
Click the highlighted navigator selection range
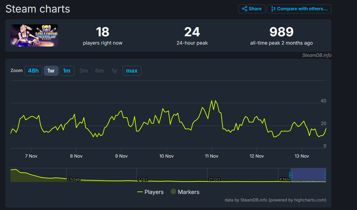pyautogui.click(x=308, y=175)
